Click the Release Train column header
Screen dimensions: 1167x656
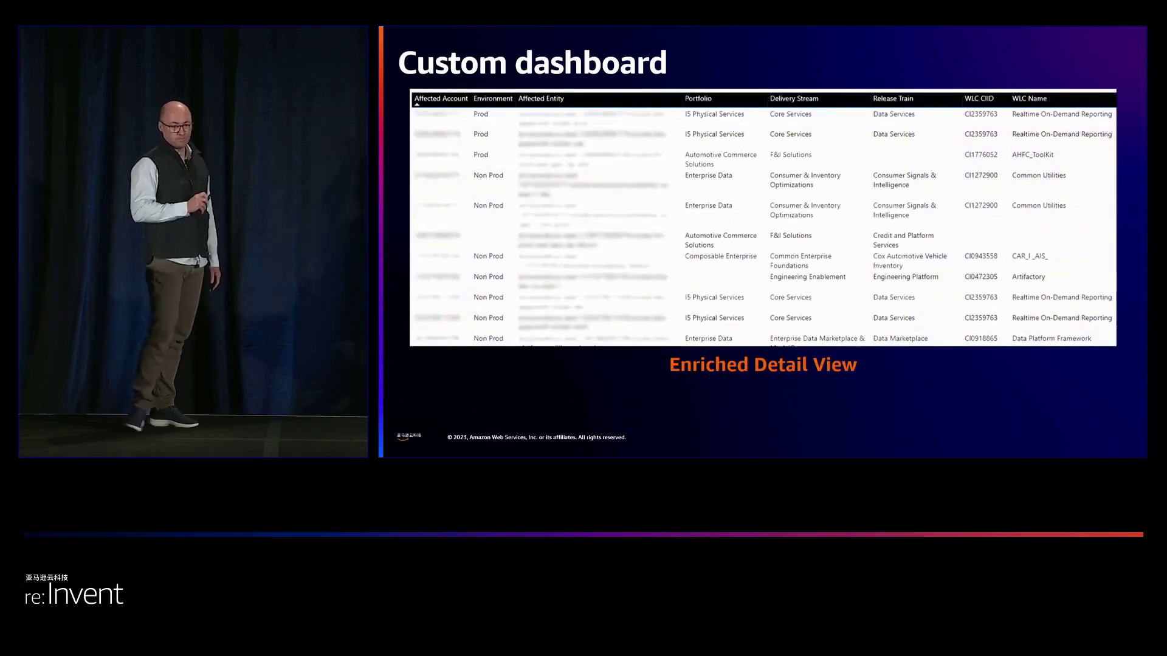[893, 98]
